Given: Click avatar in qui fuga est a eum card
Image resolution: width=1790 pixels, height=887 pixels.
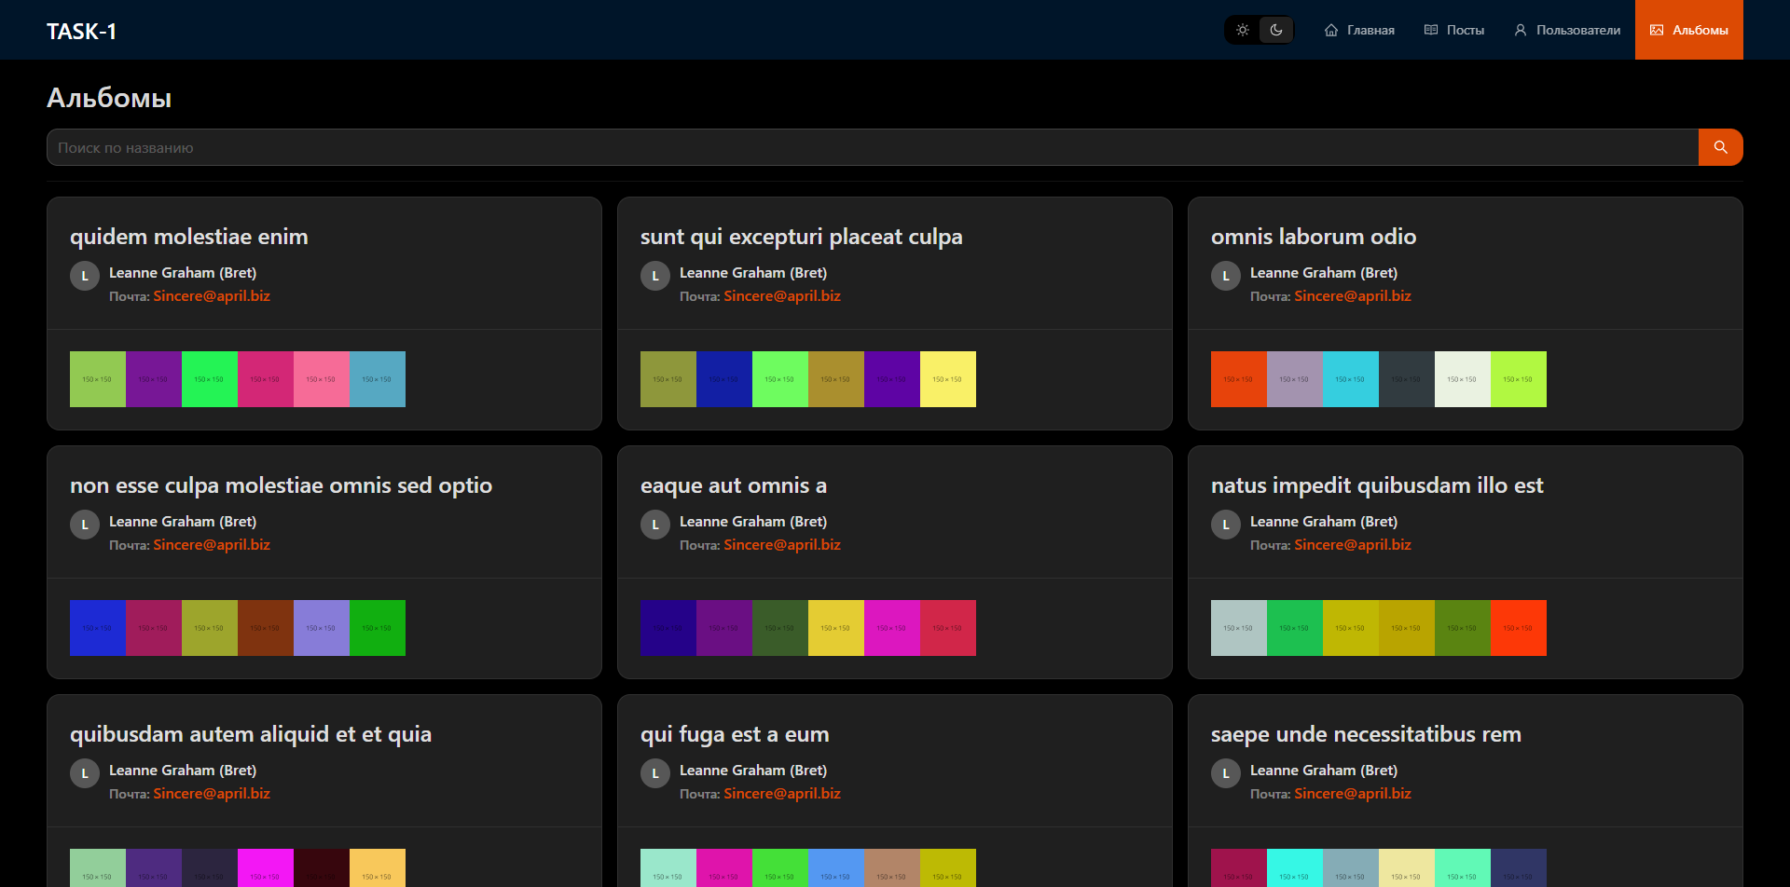Looking at the screenshot, I should (x=655, y=773).
